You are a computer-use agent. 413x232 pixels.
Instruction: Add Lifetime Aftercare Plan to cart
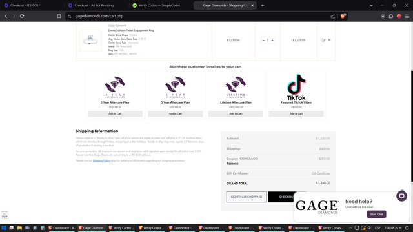236,113
